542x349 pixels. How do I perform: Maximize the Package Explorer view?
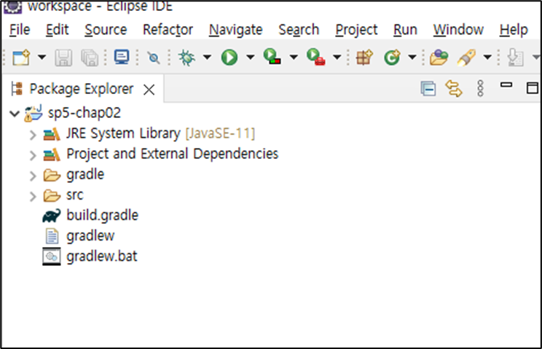(533, 88)
